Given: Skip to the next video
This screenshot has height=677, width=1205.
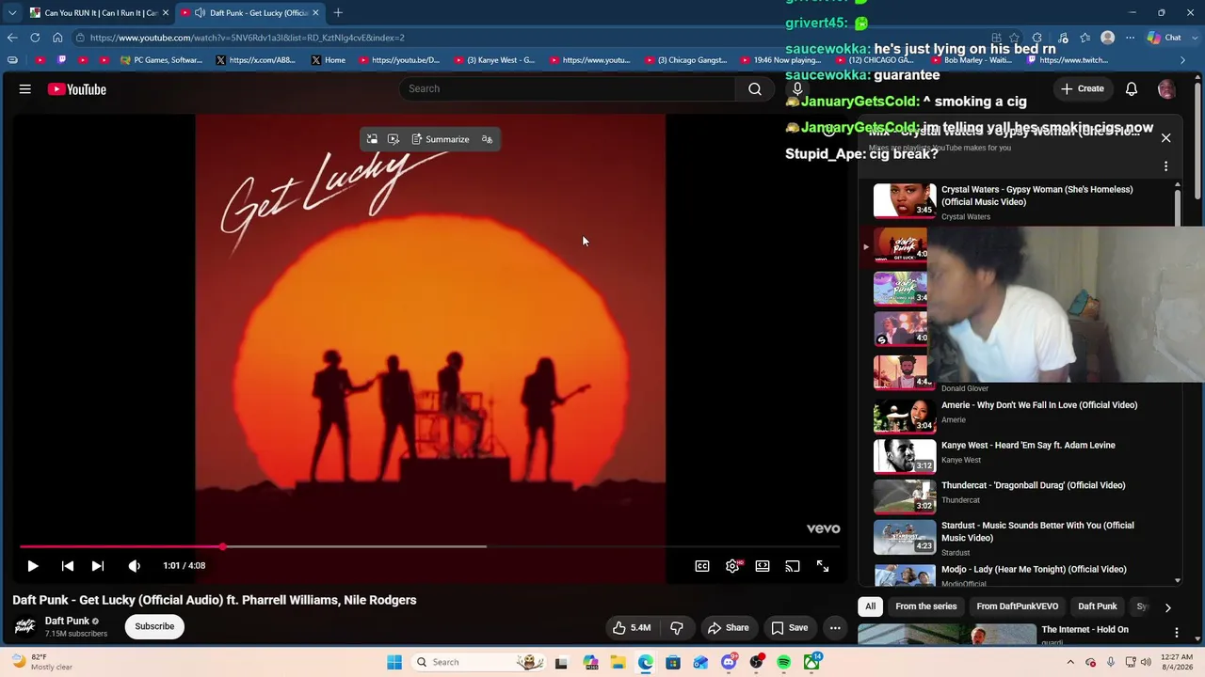Looking at the screenshot, I should [x=98, y=566].
